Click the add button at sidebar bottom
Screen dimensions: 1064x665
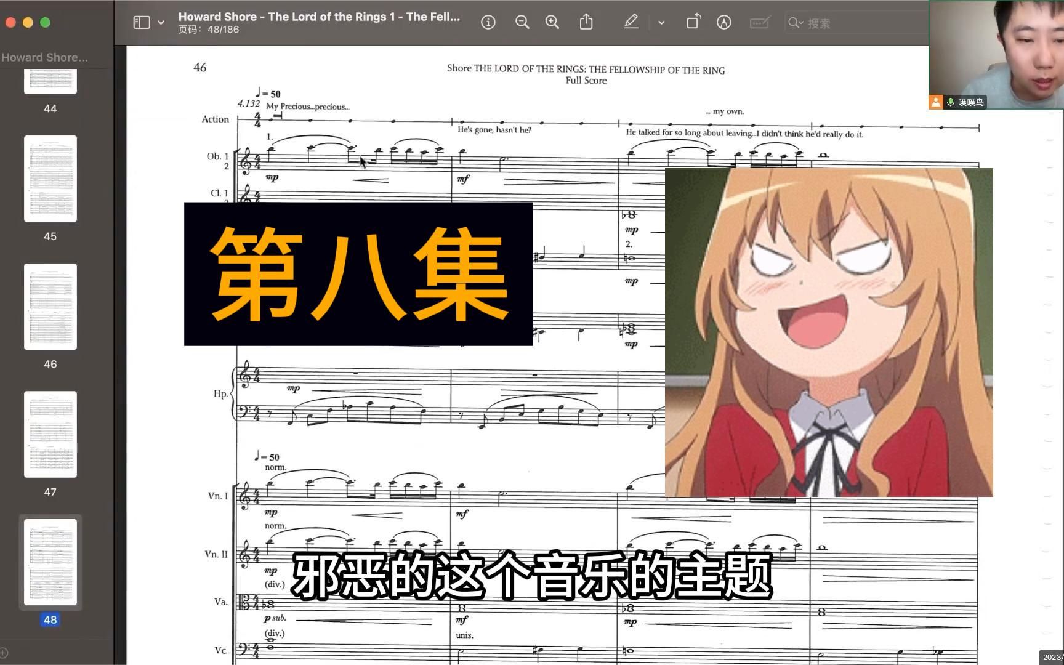4,653
